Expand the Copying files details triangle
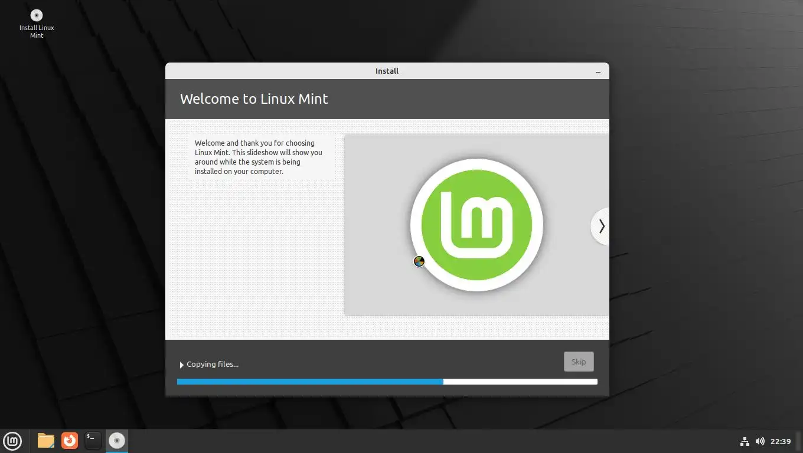This screenshot has height=453, width=803. tap(182, 365)
